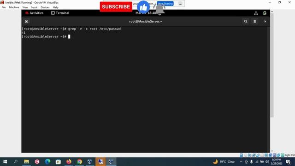This screenshot has width=295, height=166.
Task: Open Windows notification center
Action: click(x=288, y=162)
